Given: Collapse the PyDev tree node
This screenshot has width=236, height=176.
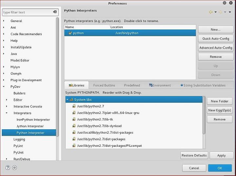Looking at the screenshot, I should point(4,87).
